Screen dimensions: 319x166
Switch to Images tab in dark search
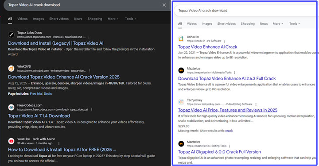39,19
